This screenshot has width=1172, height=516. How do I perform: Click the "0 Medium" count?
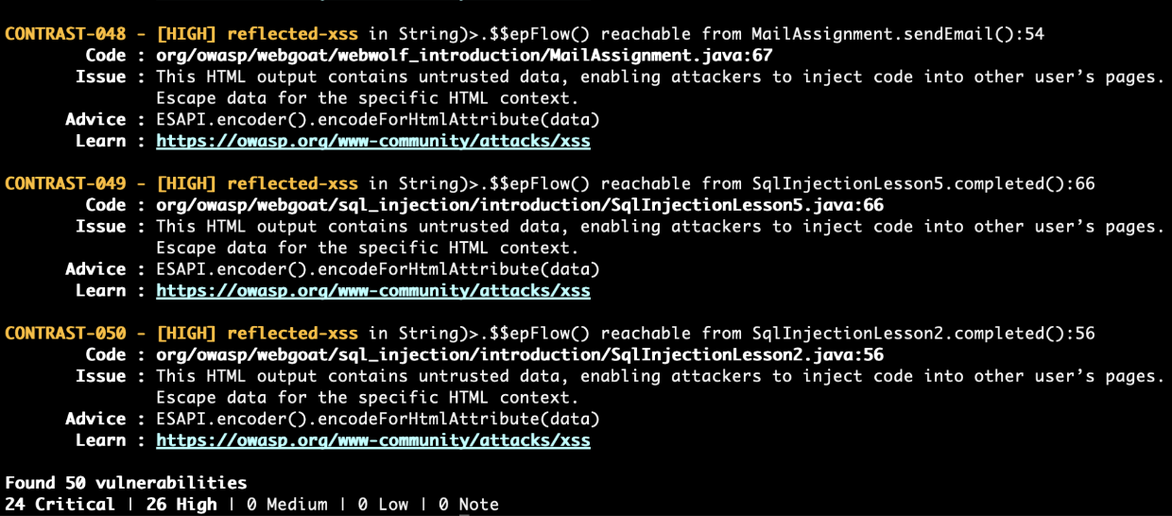287,505
